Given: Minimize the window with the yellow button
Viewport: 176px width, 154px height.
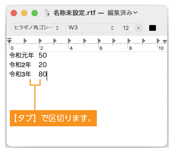Looking at the screenshot, I should (x=24, y=13).
